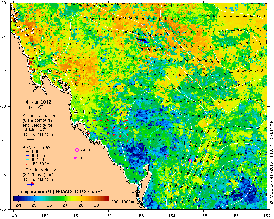Click the longitude axis label '152'
The image size is (274, 219).
[x=108, y=216]
